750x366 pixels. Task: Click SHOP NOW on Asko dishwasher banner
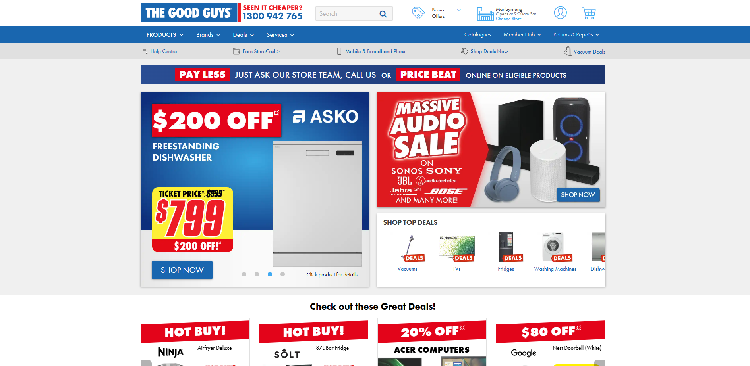[182, 270]
